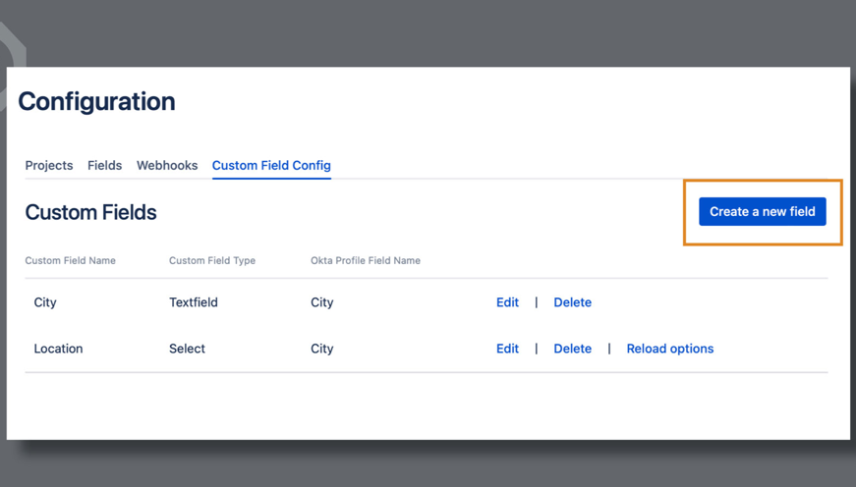The image size is (856, 487).
Task: Click Location row's Okta profile City value
Action: 322,349
